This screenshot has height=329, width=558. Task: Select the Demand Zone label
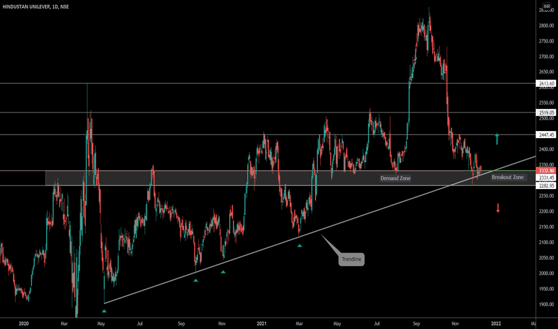click(395, 178)
